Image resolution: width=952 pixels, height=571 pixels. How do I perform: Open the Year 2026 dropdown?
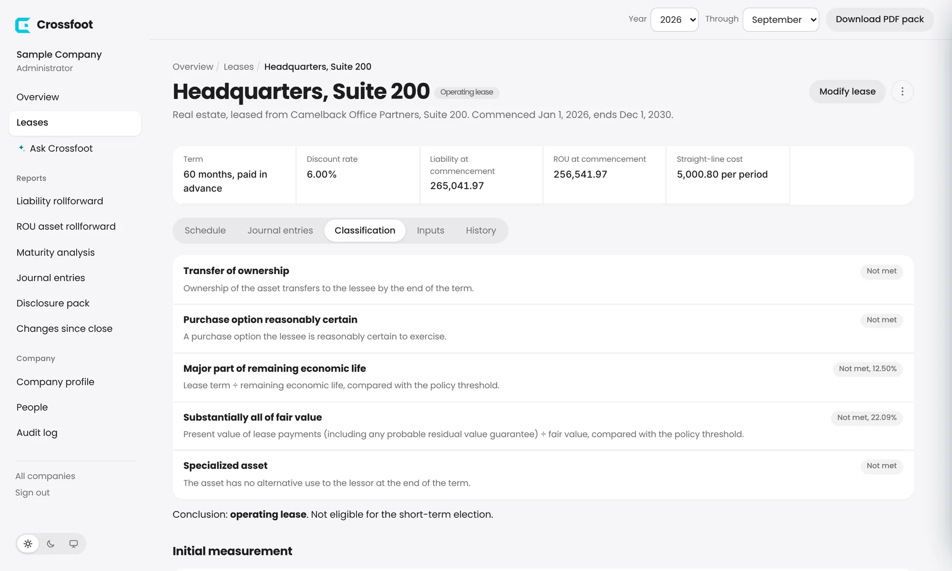click(x=674, y=20)
